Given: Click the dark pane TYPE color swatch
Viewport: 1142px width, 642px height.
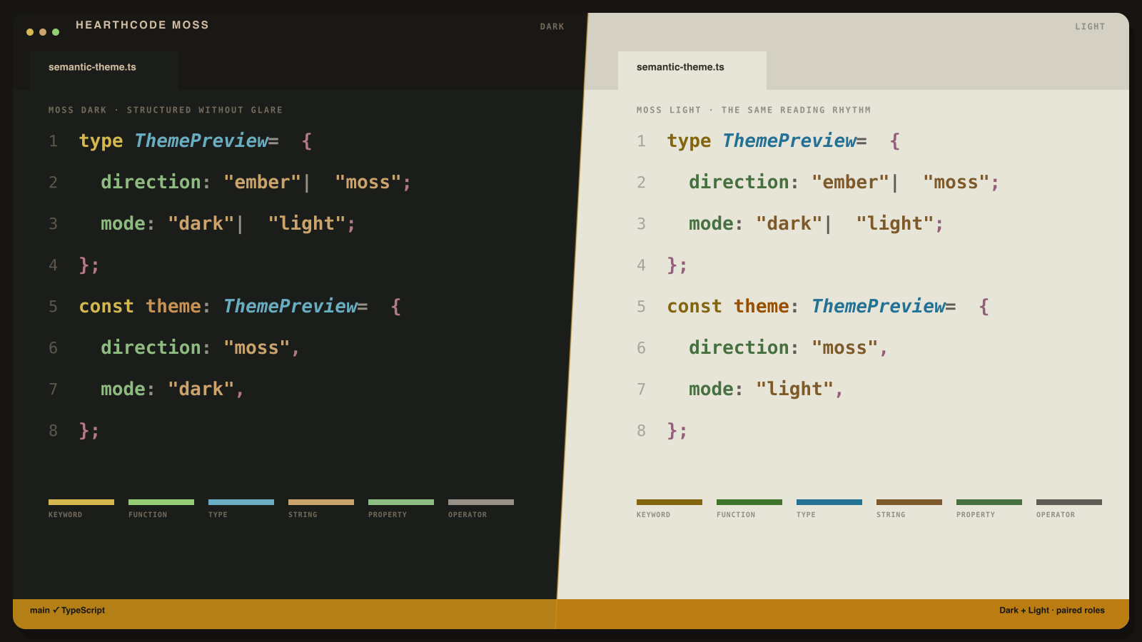Looking at the screenshot, I should (x=241, y=502).
